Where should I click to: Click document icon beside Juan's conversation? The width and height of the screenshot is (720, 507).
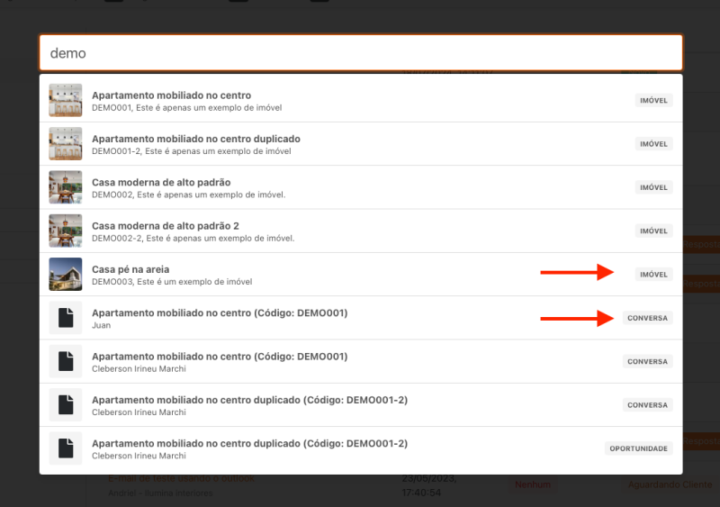[x=65, y=318]
